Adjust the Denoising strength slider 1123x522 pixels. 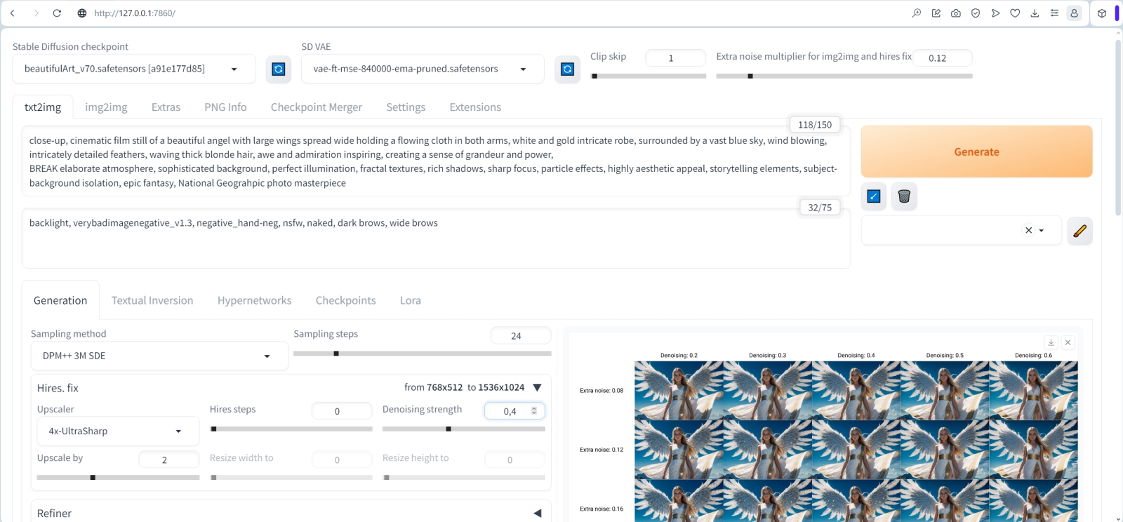[463, 429]
